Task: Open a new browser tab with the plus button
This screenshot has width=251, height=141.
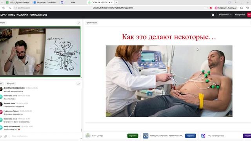Action: (116, 2)
